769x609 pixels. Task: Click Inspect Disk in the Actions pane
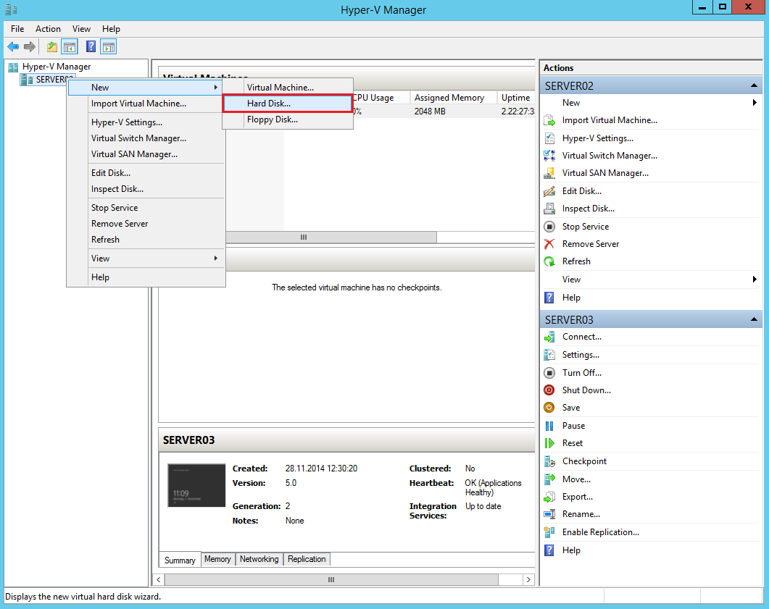(x=588, y=209)
